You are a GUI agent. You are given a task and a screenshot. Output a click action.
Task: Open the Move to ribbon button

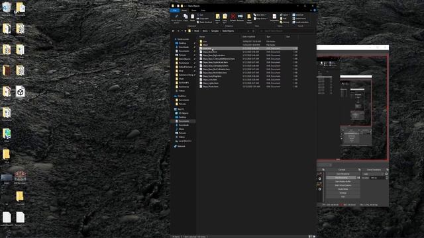coord(218,18)
